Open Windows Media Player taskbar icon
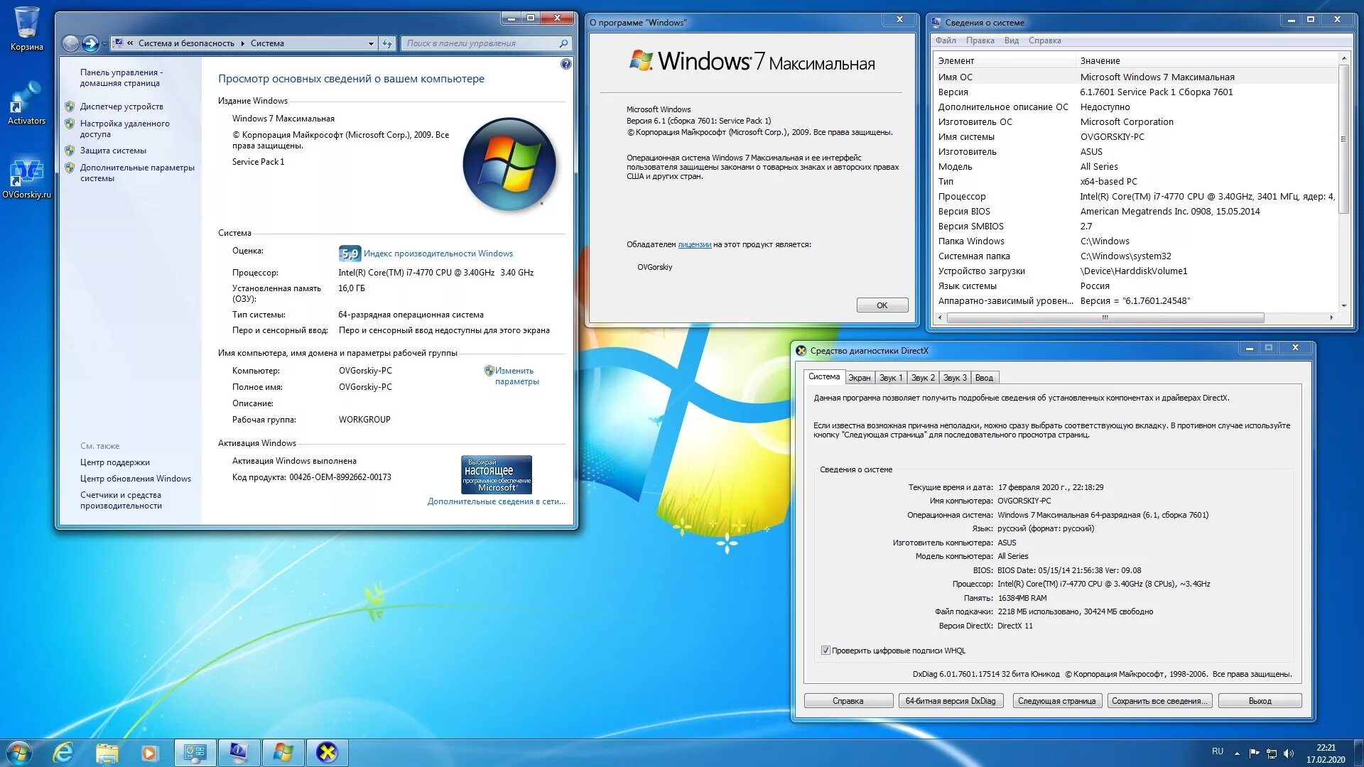Viewport: 1364px width, 767px height. pyautogui.click(x=149, y=752)
